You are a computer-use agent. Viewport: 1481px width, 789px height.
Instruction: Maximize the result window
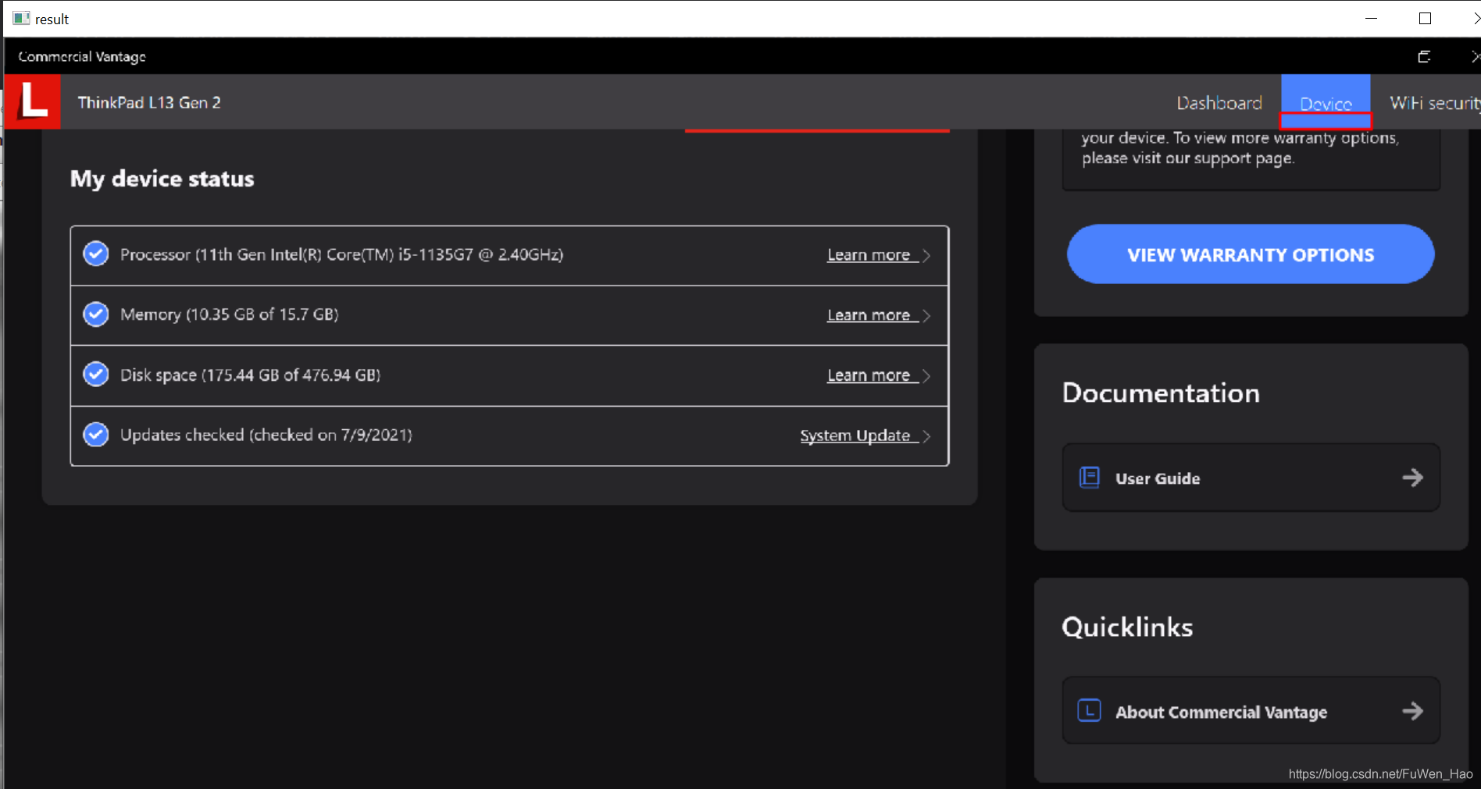click(x=1425, y=18)
